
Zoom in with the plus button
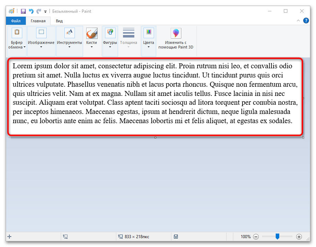point(299,236)
